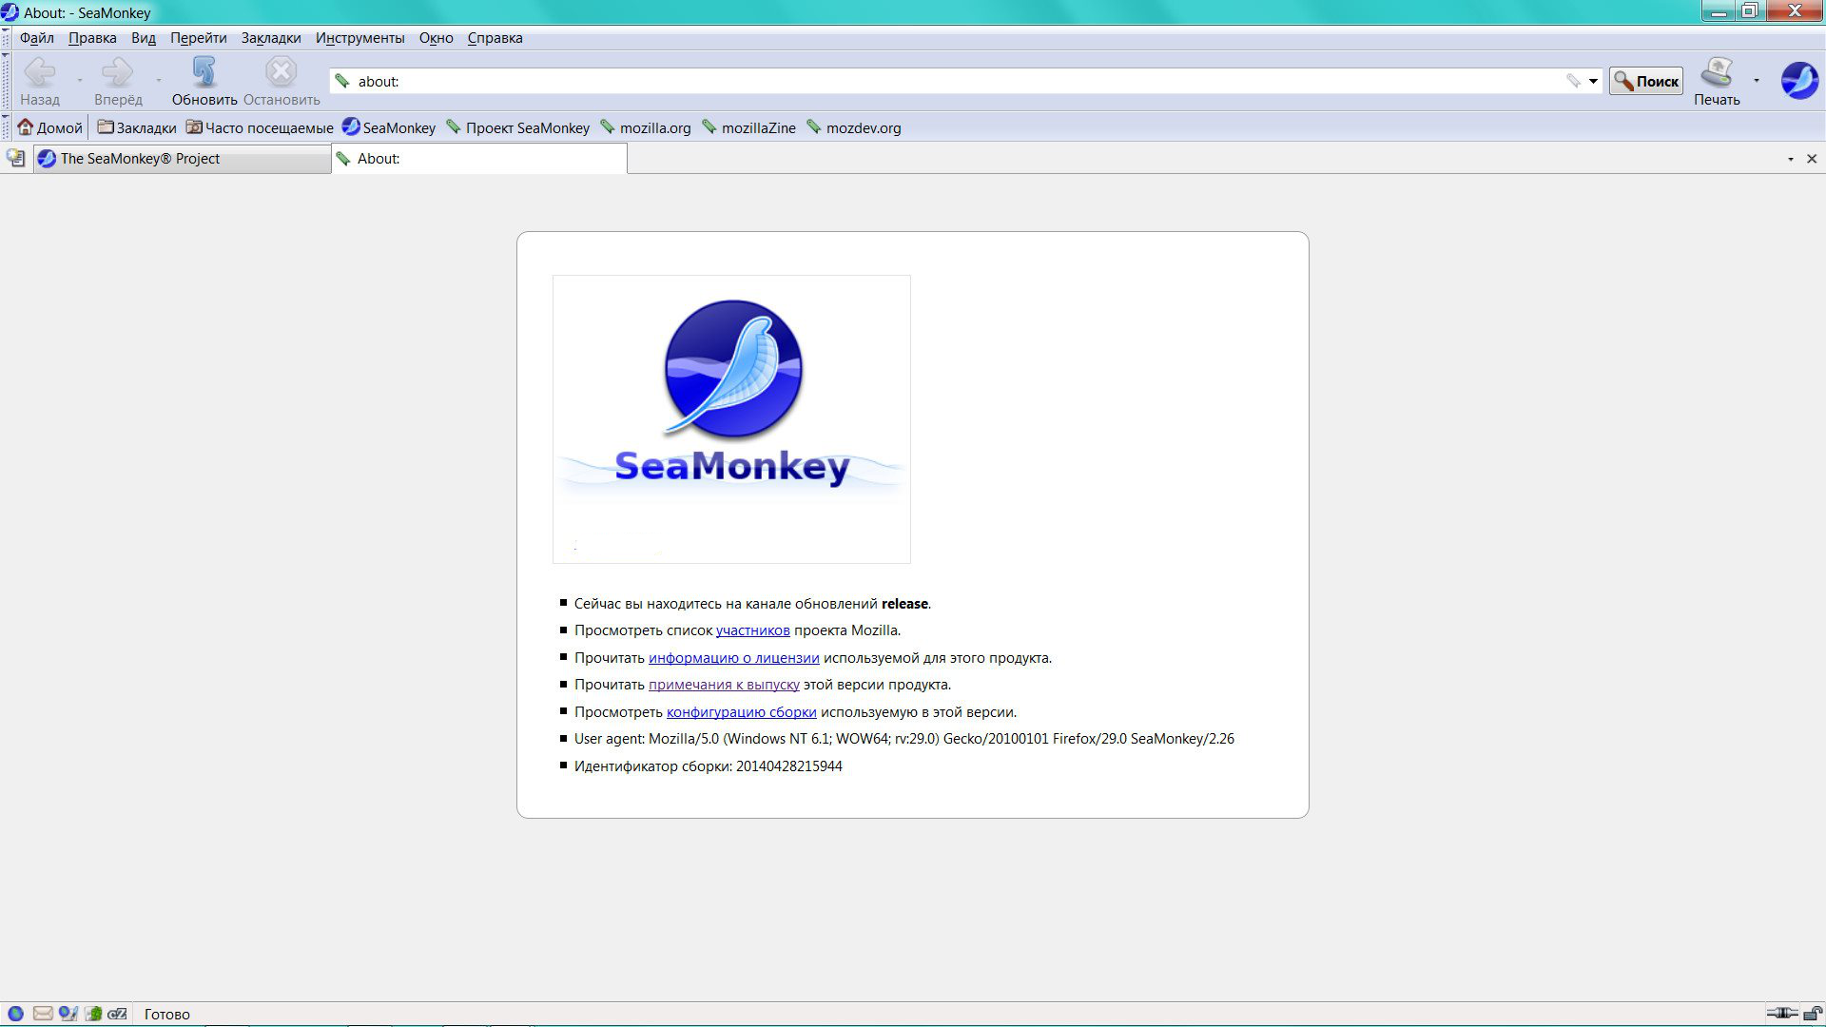Click the Поиск search button

coord(1646,81)
